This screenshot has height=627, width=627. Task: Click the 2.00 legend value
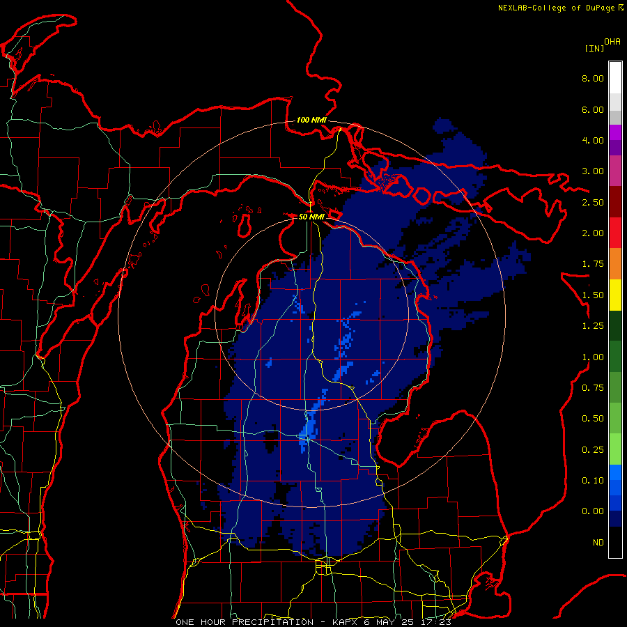coord(593,233)
